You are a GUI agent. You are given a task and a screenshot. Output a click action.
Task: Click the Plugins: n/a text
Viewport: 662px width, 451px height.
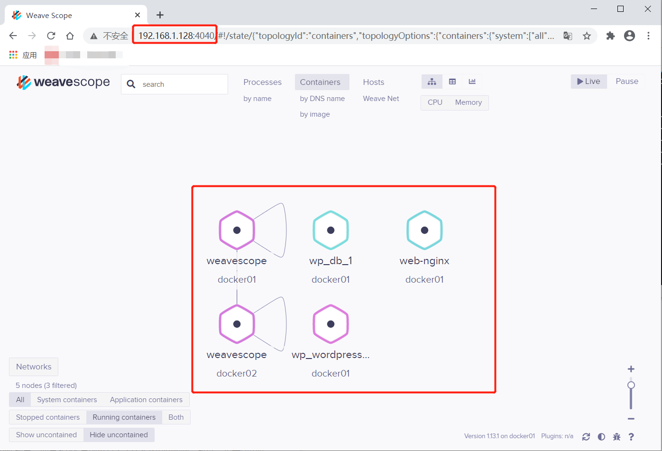click(557, 436)
